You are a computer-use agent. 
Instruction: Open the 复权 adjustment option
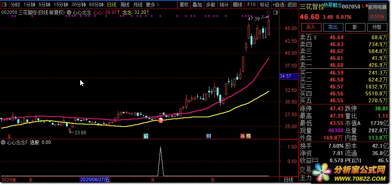tap(184, 5)
